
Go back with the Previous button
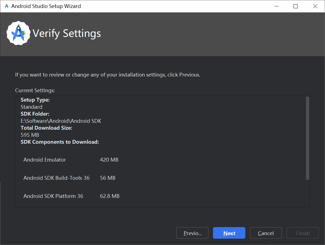193,233
